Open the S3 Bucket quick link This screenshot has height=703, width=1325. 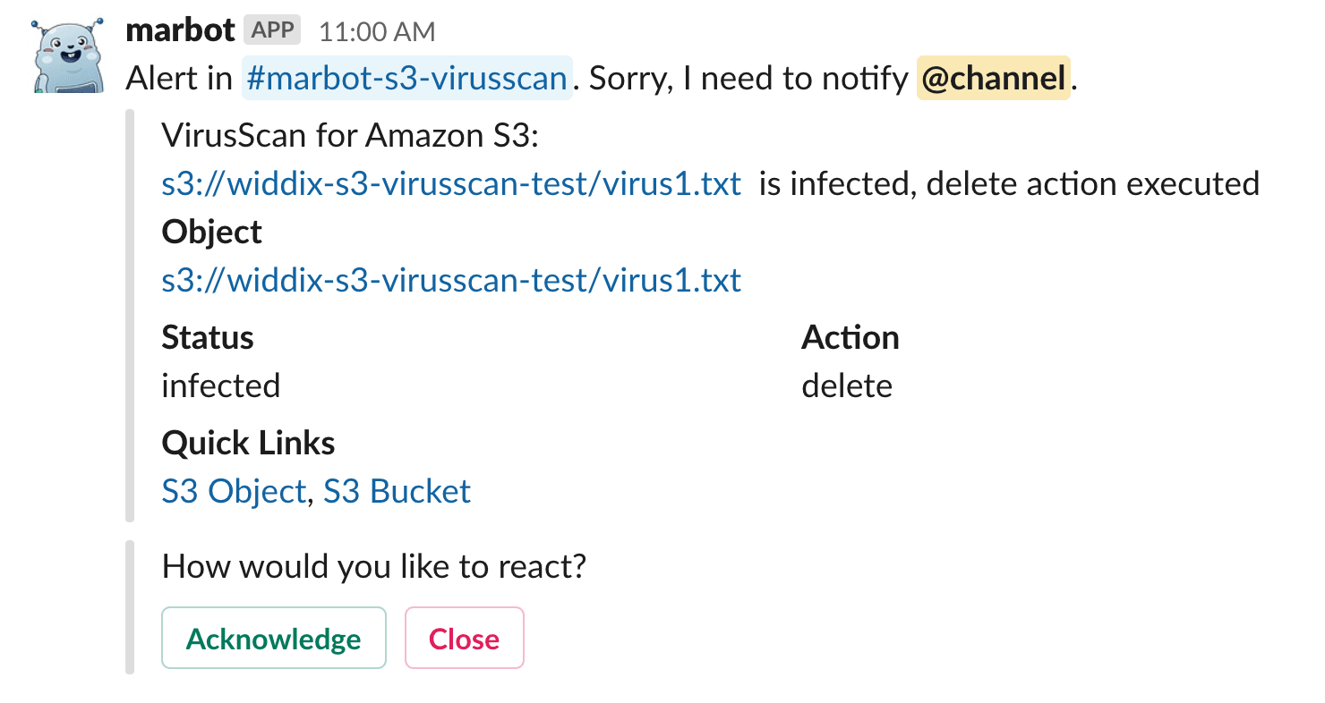(x=397, y=491)
